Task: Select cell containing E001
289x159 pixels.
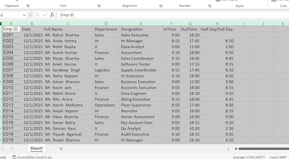Action: point(11,35)
